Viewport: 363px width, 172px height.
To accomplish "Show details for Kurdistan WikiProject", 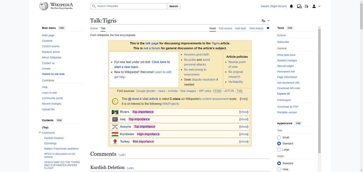I will 244,134.
